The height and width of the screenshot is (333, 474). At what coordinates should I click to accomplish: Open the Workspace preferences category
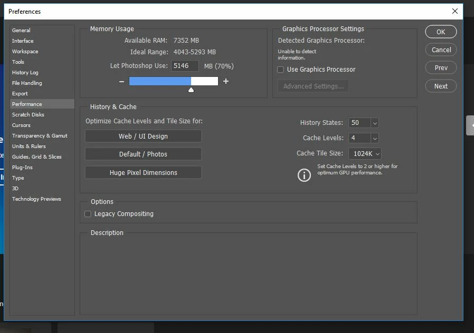(x=42, y=51)
